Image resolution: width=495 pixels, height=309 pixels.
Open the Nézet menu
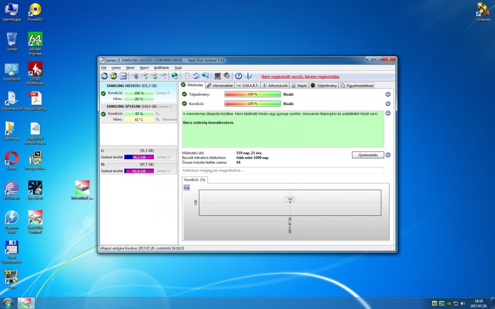[130, 68]
